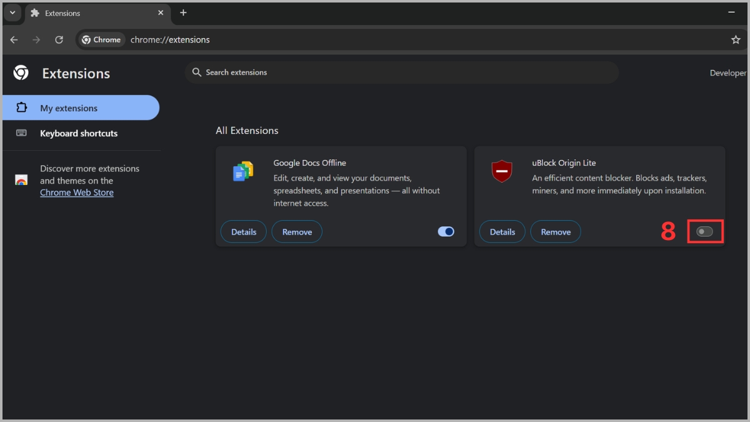Click the puzzle icon beside My extensions

[21, 108]
